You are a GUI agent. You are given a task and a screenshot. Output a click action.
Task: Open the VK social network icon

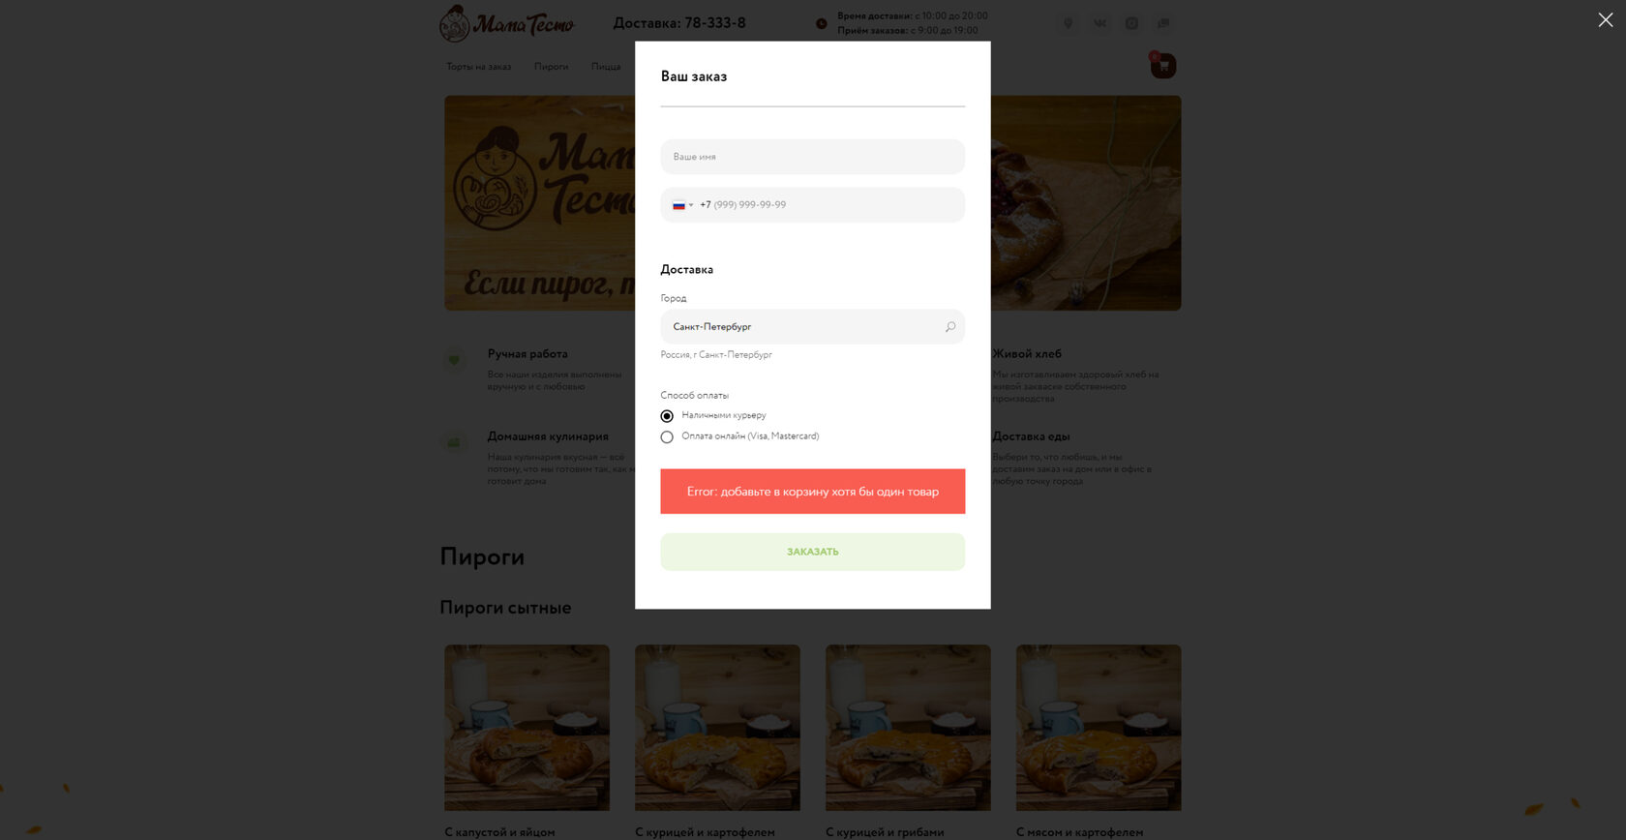tap(1099, 23)
